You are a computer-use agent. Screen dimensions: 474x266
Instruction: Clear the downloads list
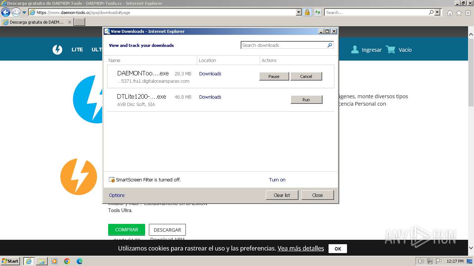coord(282,195)
